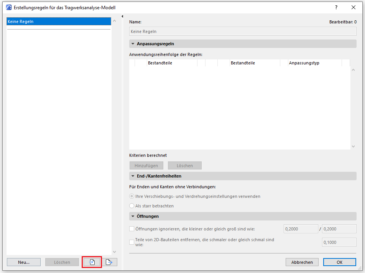
Task: Click the Archicad logo in title bar
Action: click(x=8, y=7)
